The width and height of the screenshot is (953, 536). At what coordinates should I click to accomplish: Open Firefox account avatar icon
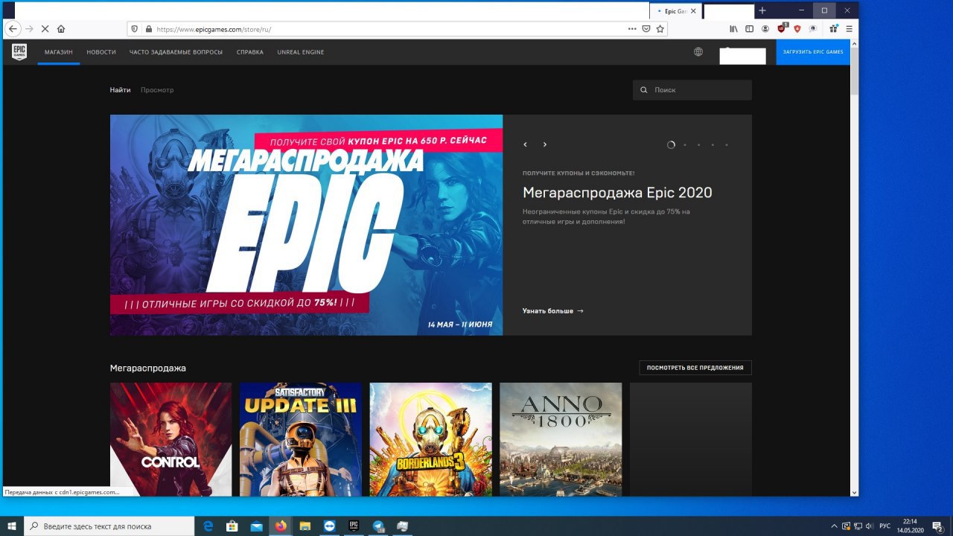click(x=765, y=29)
